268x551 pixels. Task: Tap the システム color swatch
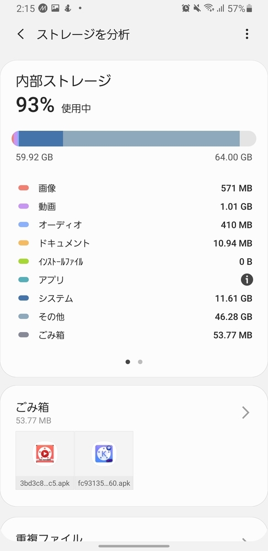click(24, 298)
